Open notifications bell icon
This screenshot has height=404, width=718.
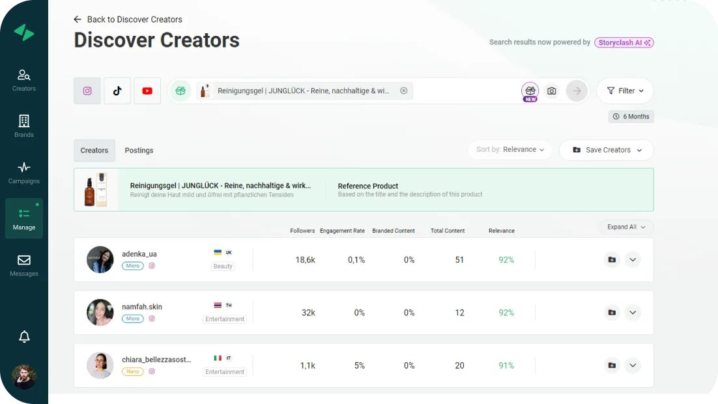tap(24, 337)
